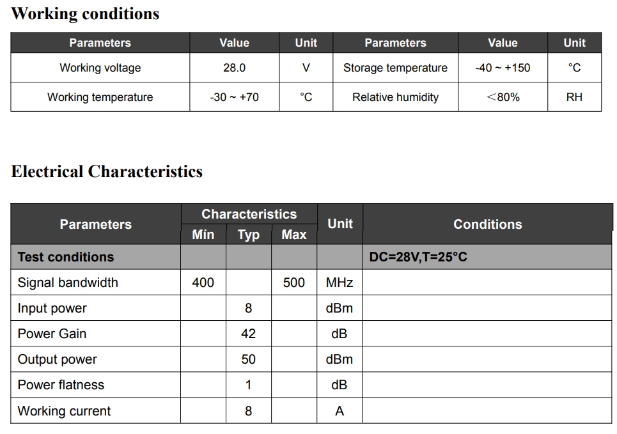Select the Working temperature cell
The image size is (617, 434).
100,97
